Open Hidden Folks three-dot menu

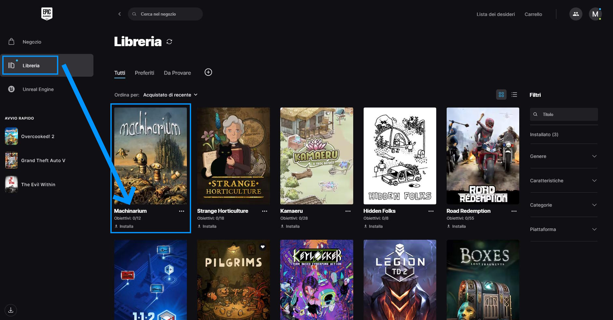(431, 211)
